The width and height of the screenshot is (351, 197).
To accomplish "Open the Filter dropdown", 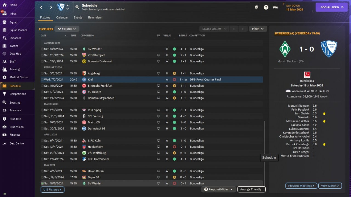I will click(258, 29).
